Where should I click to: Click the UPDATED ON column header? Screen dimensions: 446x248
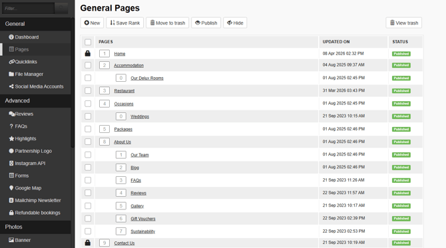pyautogui.click(x=336, y=42)
